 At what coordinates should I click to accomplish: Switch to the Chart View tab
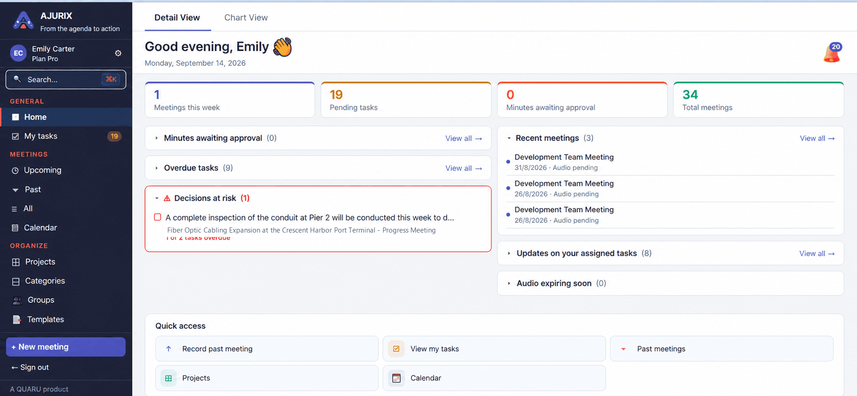[x=246, y=18]
